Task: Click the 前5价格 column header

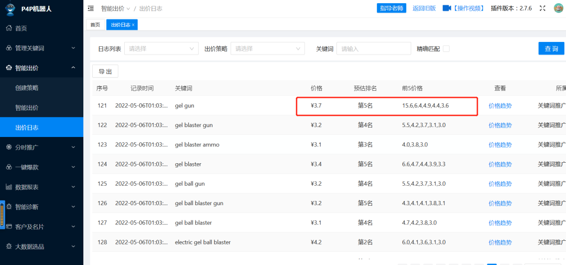Action: click(412, 88)
